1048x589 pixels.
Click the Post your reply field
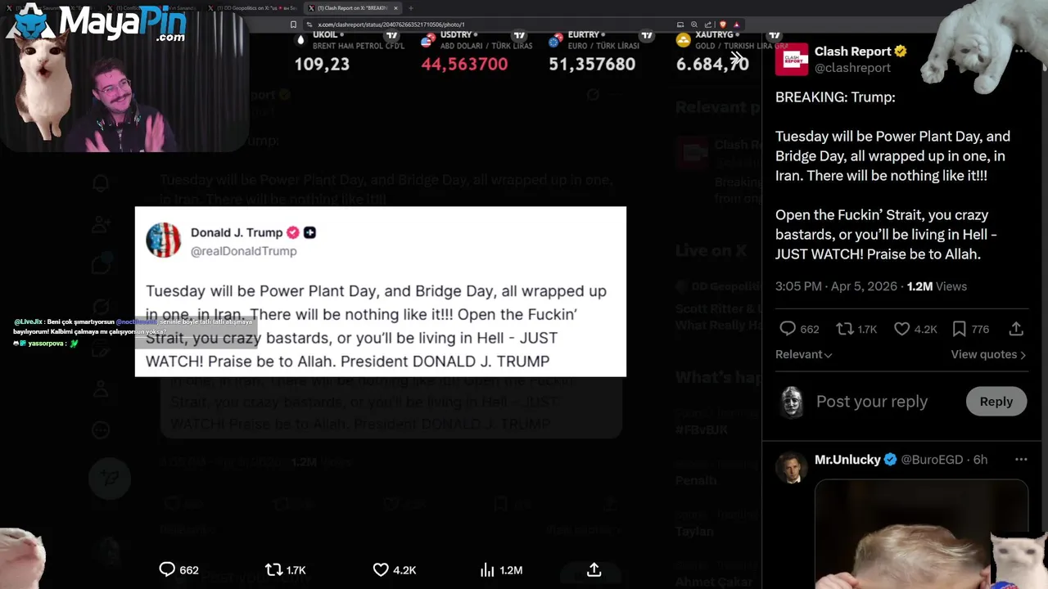872,402
